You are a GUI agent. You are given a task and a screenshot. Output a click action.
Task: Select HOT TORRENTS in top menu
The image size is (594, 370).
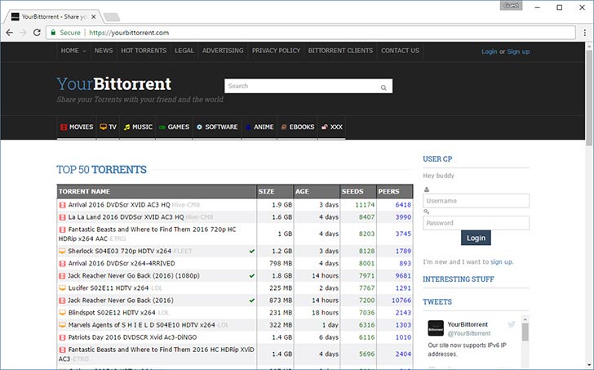click(x=144, y=51)
